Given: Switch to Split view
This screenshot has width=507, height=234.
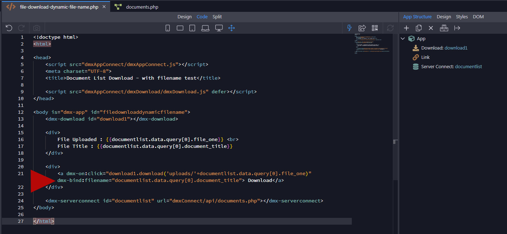Looking at the screenshot, I should click(217, 17).
